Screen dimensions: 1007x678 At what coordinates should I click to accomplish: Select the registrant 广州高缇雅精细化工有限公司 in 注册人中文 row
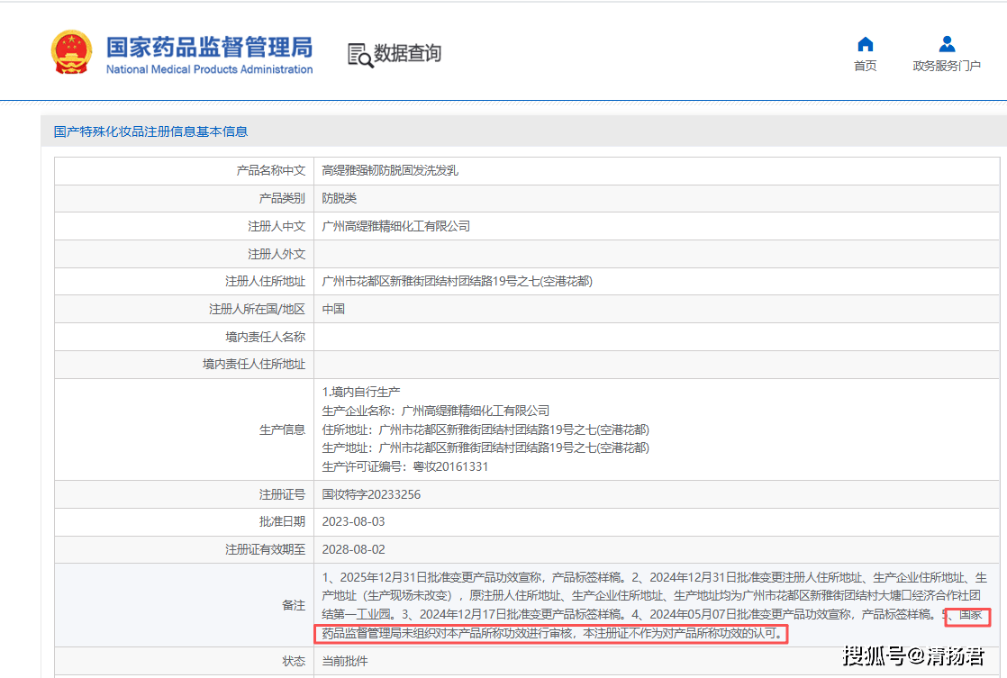(x=395, y=226)
